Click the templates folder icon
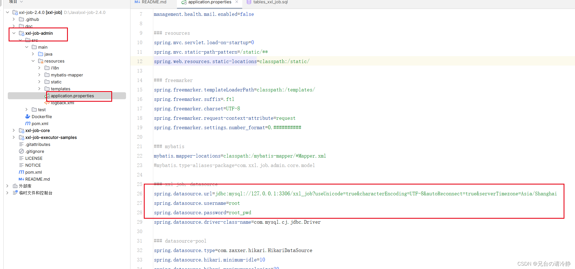575x269 pixels. (47, 89)
